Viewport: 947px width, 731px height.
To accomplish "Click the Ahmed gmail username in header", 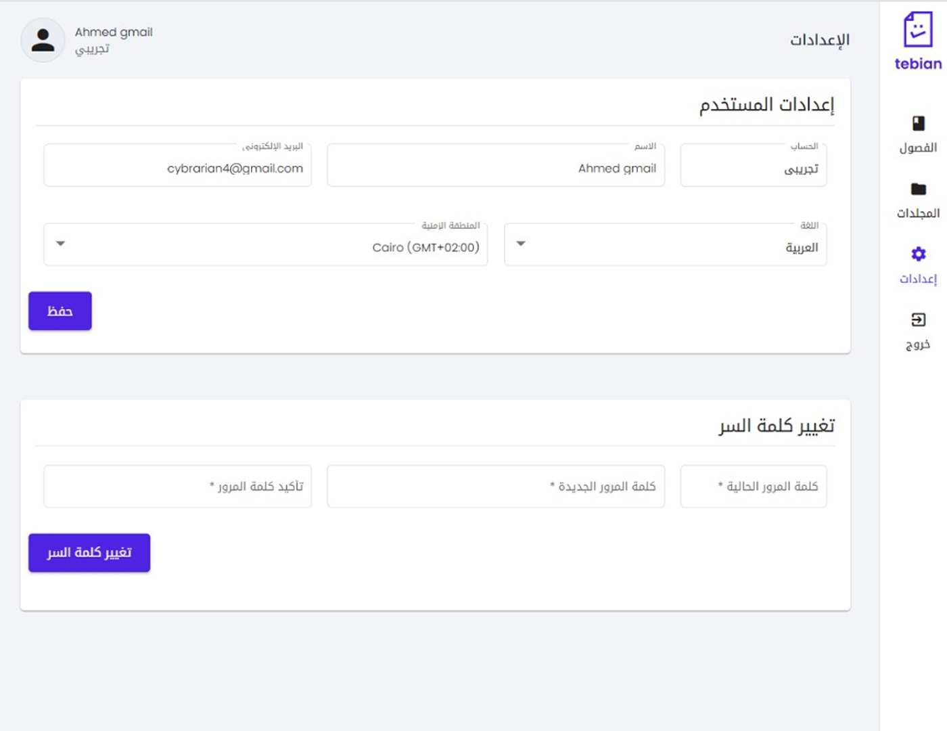I will tap(114, 32).
